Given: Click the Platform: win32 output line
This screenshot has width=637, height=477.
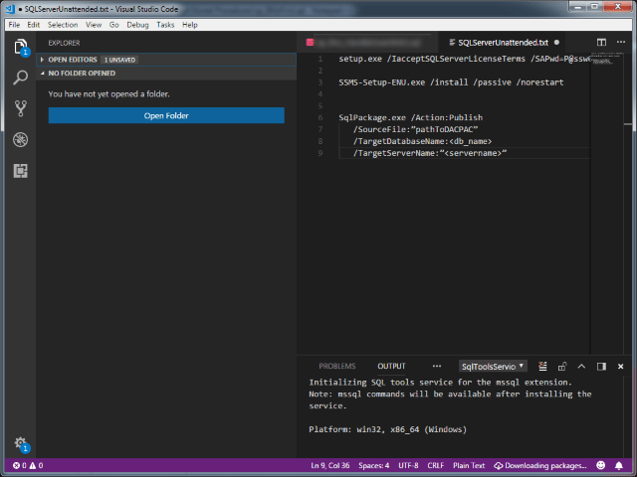Looking at the screenshot, I should pos(387,429).
